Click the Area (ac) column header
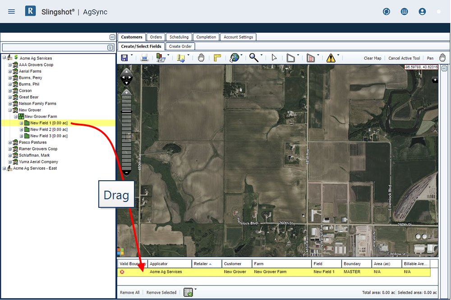Image resolution: width=451 pixels, height=300 pixels. click(387, 264)
